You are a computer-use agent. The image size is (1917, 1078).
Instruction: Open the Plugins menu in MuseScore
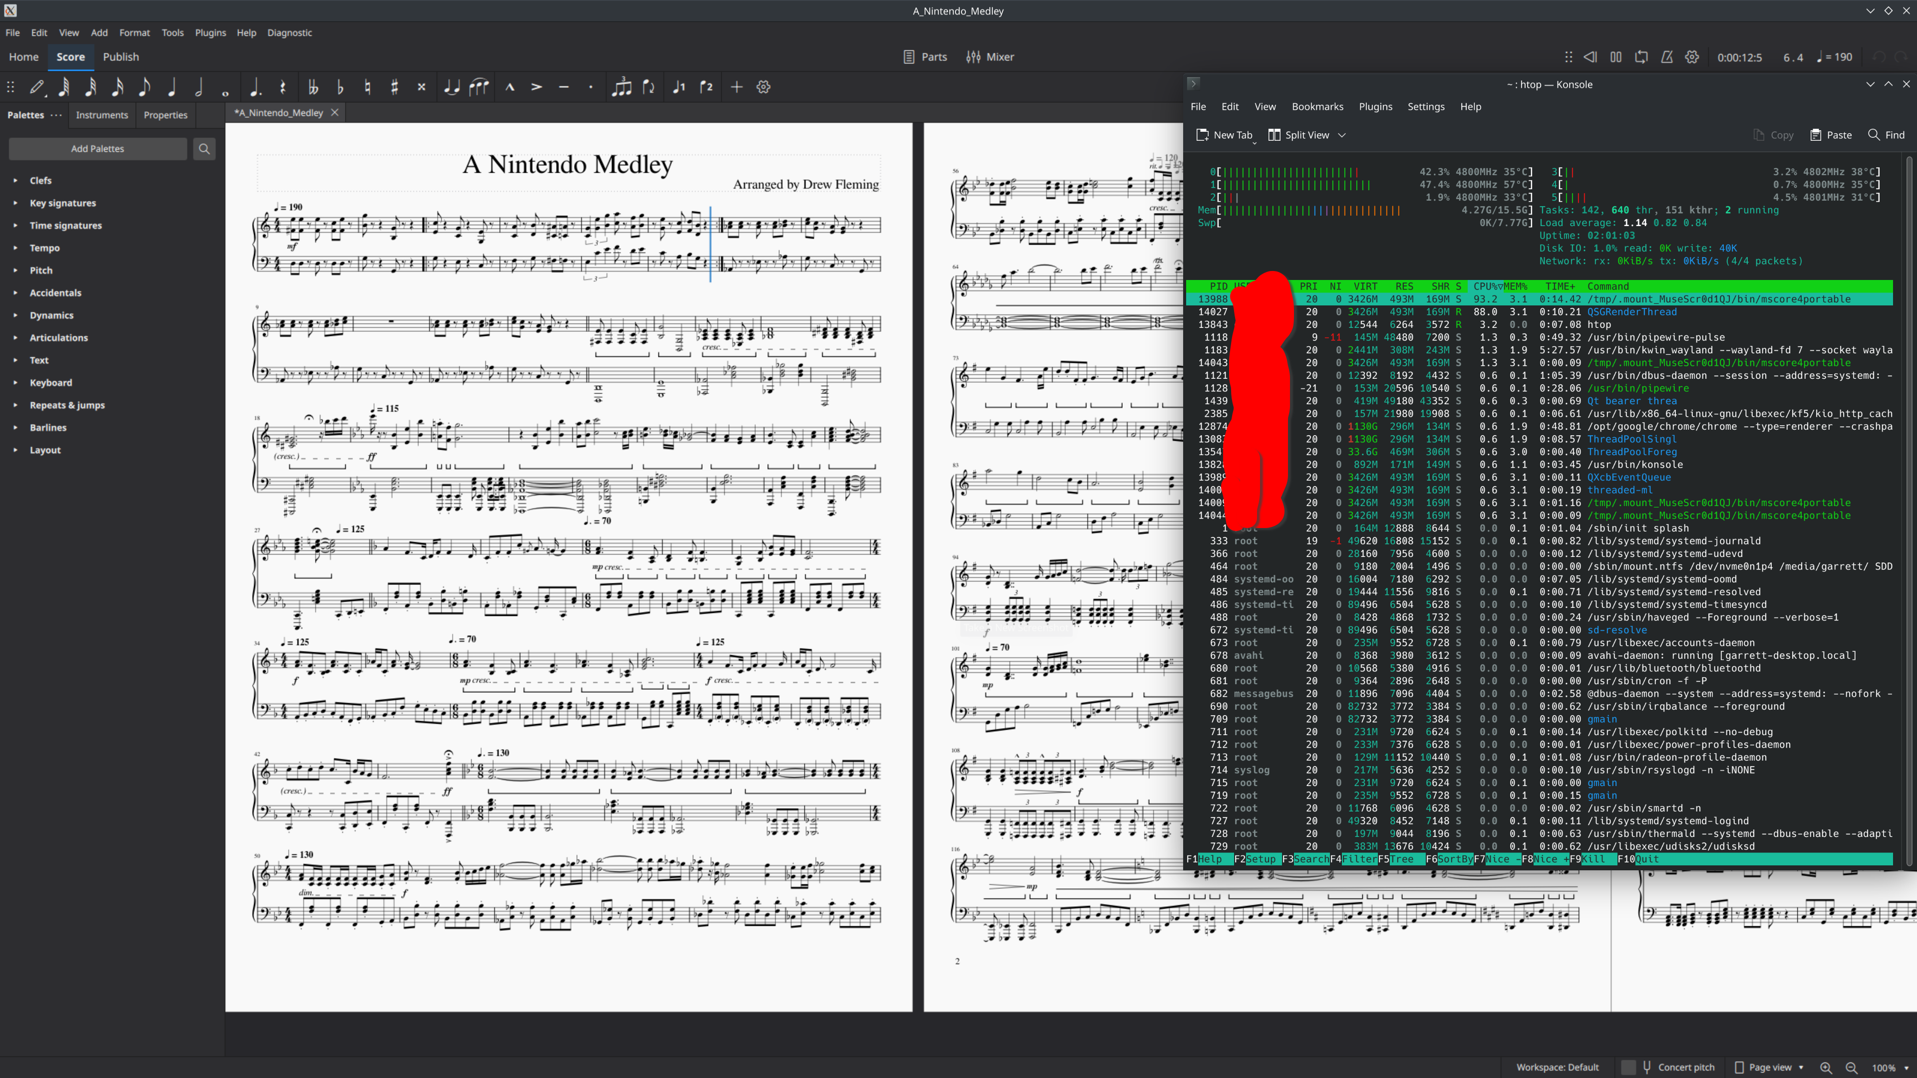(210, 33)
